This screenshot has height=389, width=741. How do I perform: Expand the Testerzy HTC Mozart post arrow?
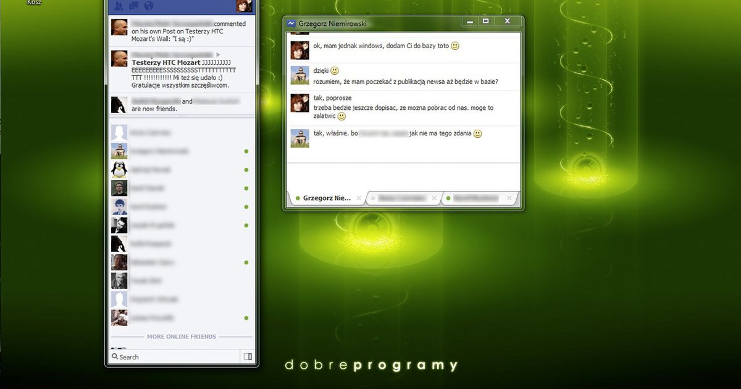[x=217, y=54]
